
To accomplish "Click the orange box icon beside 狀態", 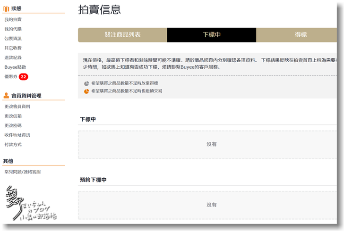I will [x=6, y=8].
